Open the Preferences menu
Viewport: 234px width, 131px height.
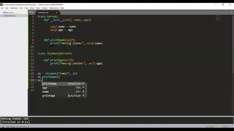[x=54, y=8]
